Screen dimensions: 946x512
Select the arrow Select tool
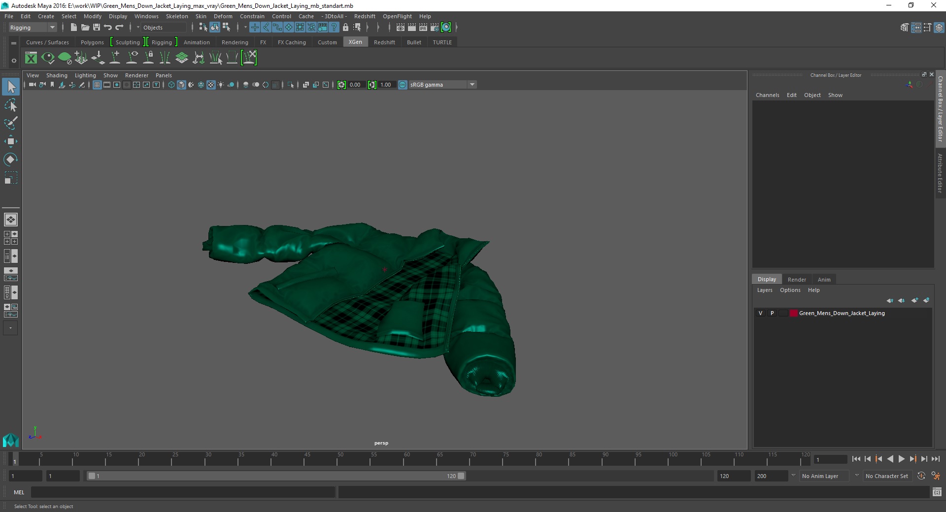click(x=11, y=87)
